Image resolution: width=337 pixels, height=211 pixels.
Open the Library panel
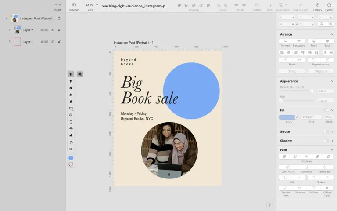click(x=317, y=7)
